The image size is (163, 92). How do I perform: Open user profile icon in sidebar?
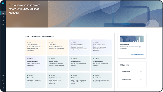pos(3,88)
